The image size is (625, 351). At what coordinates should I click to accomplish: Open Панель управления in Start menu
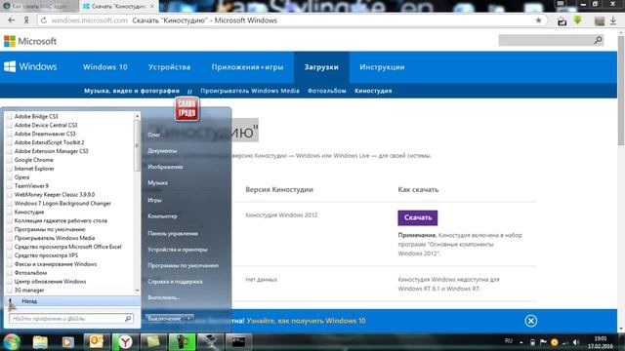tap(173, 233)
